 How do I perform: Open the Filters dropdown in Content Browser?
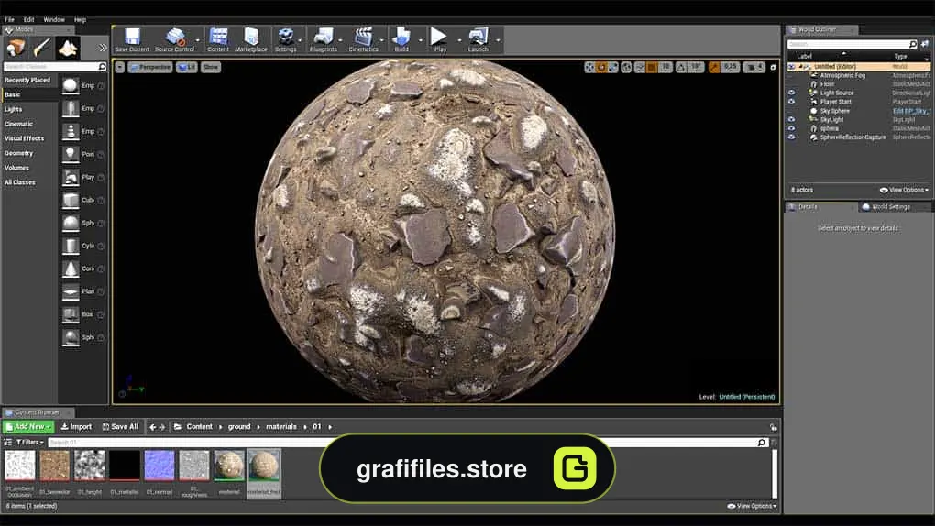(30, 443)
